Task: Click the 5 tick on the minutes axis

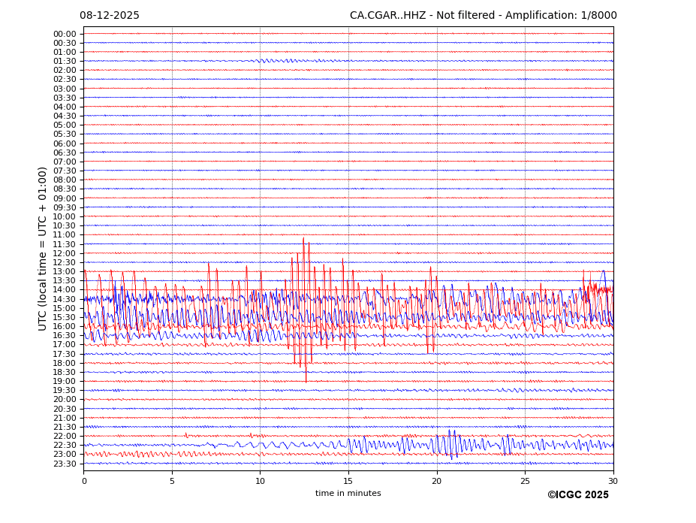Action: click(x=172, y=481)
